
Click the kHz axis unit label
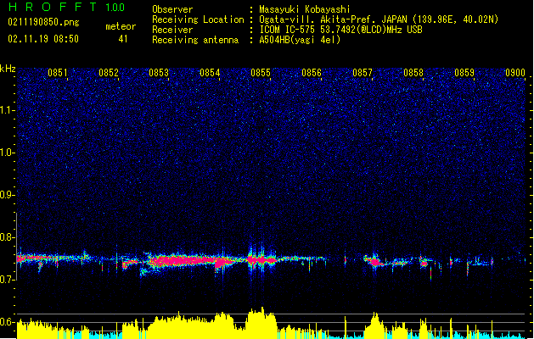coord(8,69)
